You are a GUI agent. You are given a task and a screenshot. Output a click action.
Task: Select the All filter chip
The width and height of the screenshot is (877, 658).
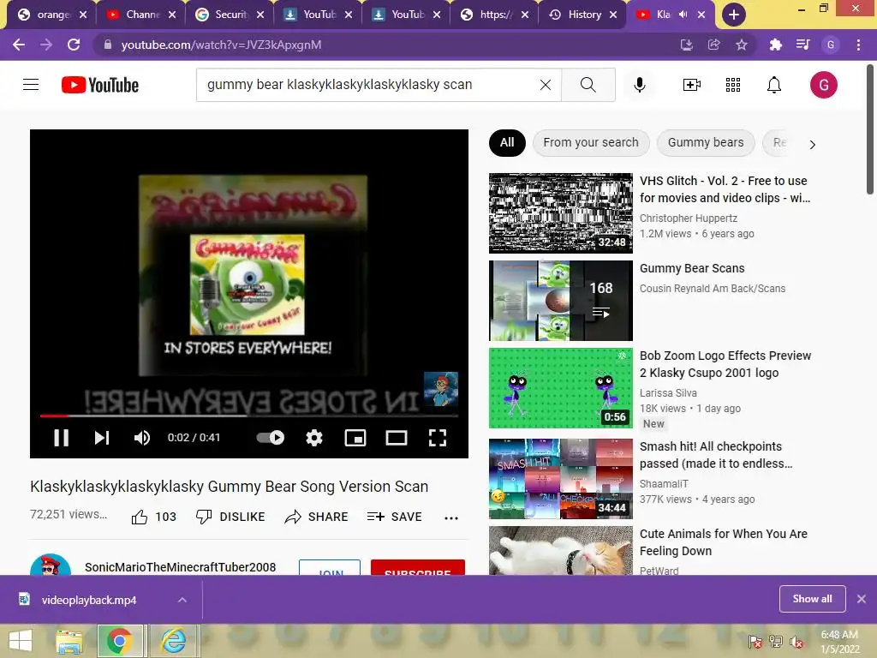pyautogui.click(x=507, y=143)
